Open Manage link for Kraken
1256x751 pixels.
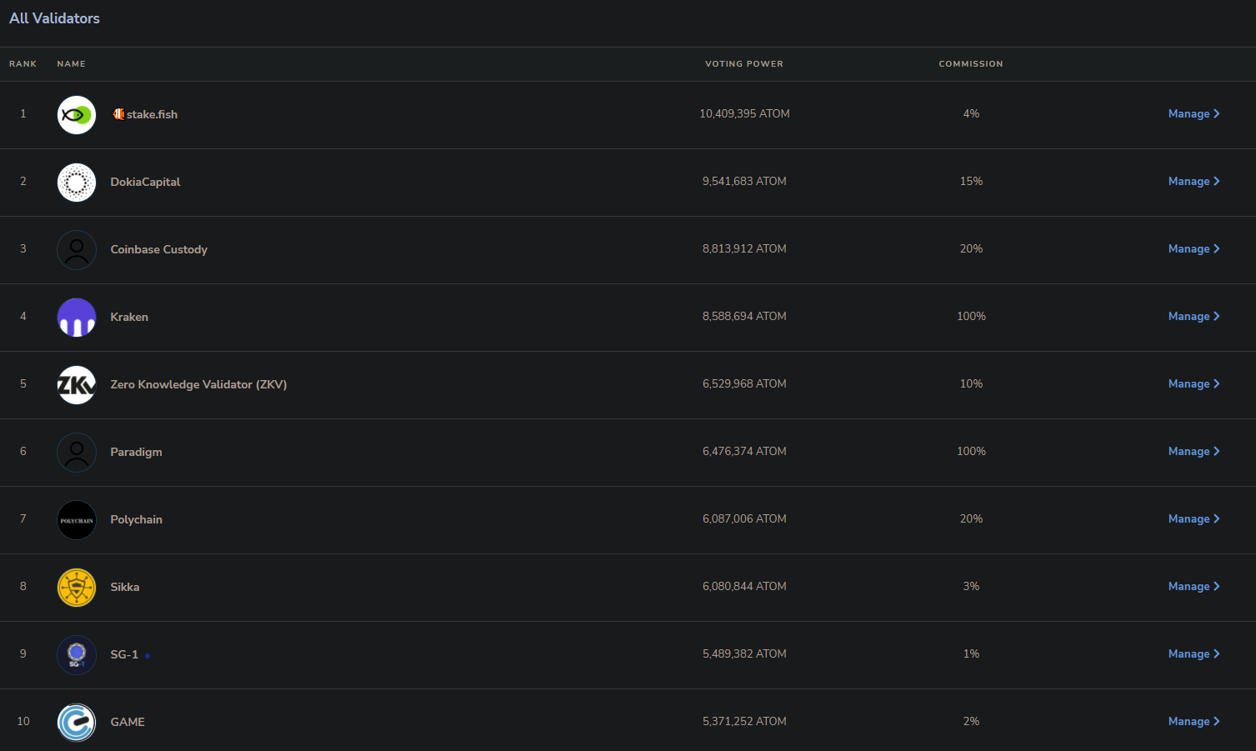click(1193, 317)
